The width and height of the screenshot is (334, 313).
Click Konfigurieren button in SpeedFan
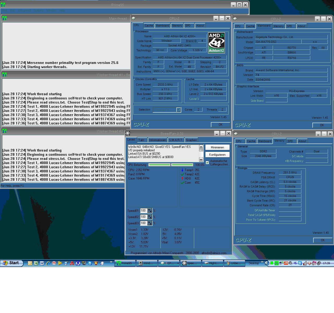click(217, 155)
